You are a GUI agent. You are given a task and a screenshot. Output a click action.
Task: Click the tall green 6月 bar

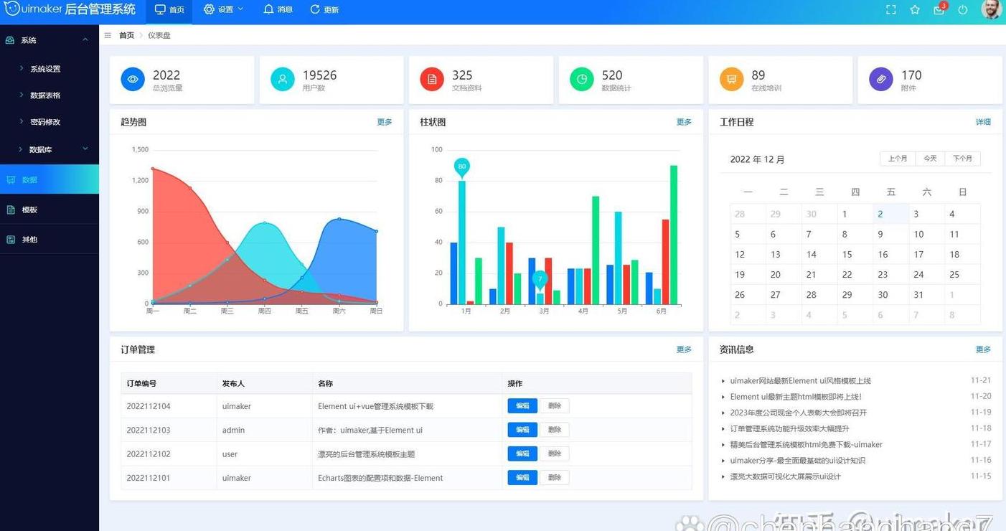point(674,235)
